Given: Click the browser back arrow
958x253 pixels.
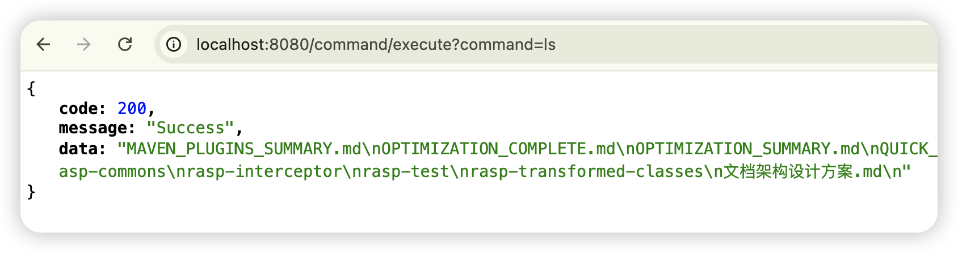Looking at the screenshot, I should point(44,44).
